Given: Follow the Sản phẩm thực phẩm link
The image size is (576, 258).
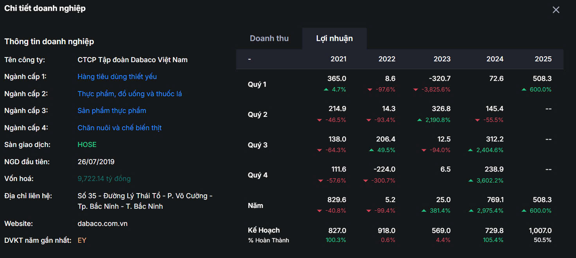Looking at the screenshot, I should pyautogui.click(x=112, y=111).
